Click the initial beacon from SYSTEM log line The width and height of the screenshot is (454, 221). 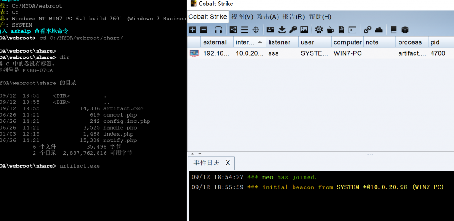[x=318, y=187]
